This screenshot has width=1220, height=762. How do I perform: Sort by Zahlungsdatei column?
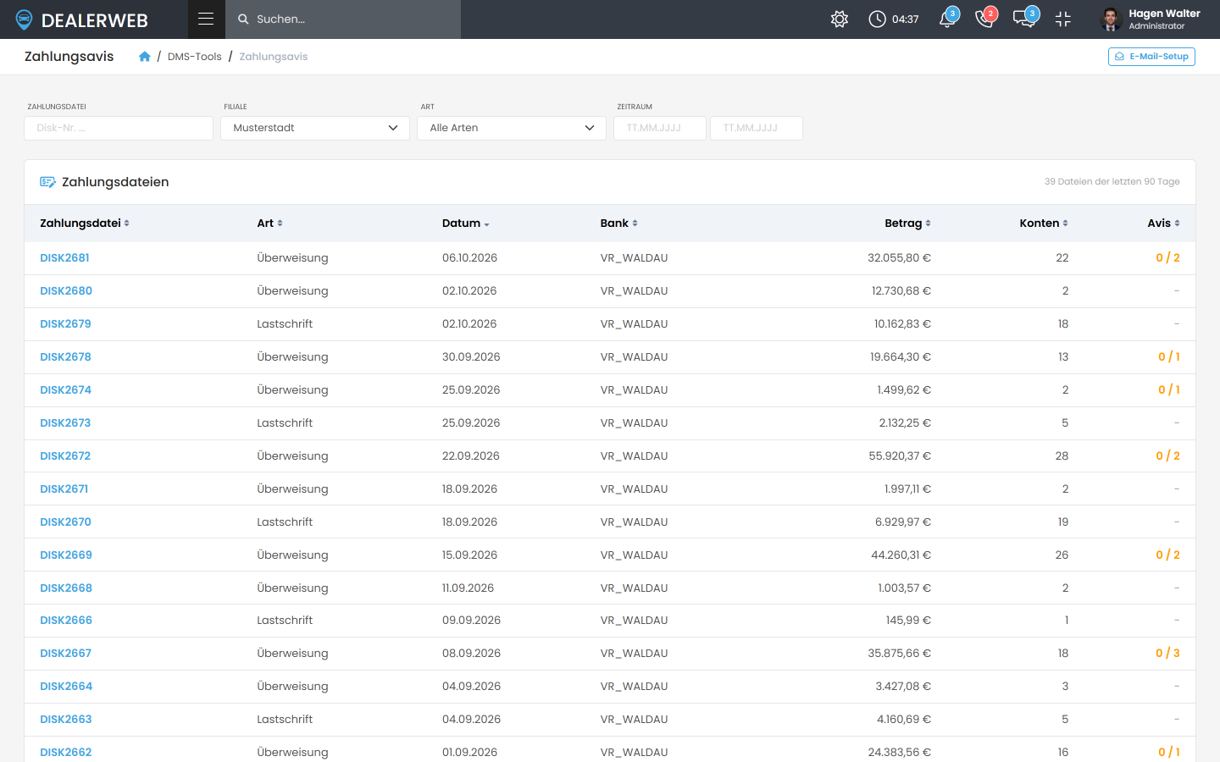point(85,224)
